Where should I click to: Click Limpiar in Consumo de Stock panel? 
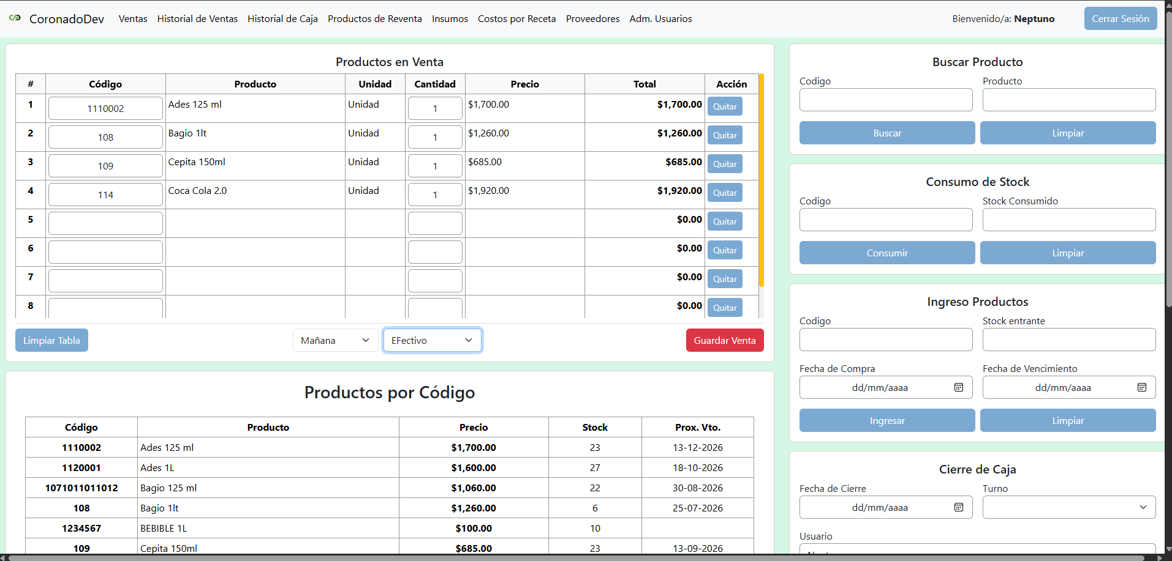1068,253
